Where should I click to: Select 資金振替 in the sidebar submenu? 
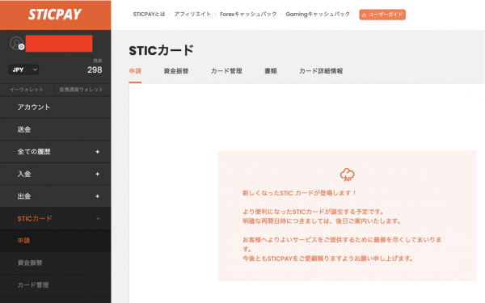[x=55, y=263]
